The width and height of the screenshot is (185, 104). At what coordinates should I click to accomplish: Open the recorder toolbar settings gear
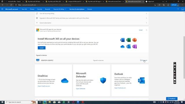(175, 82)
